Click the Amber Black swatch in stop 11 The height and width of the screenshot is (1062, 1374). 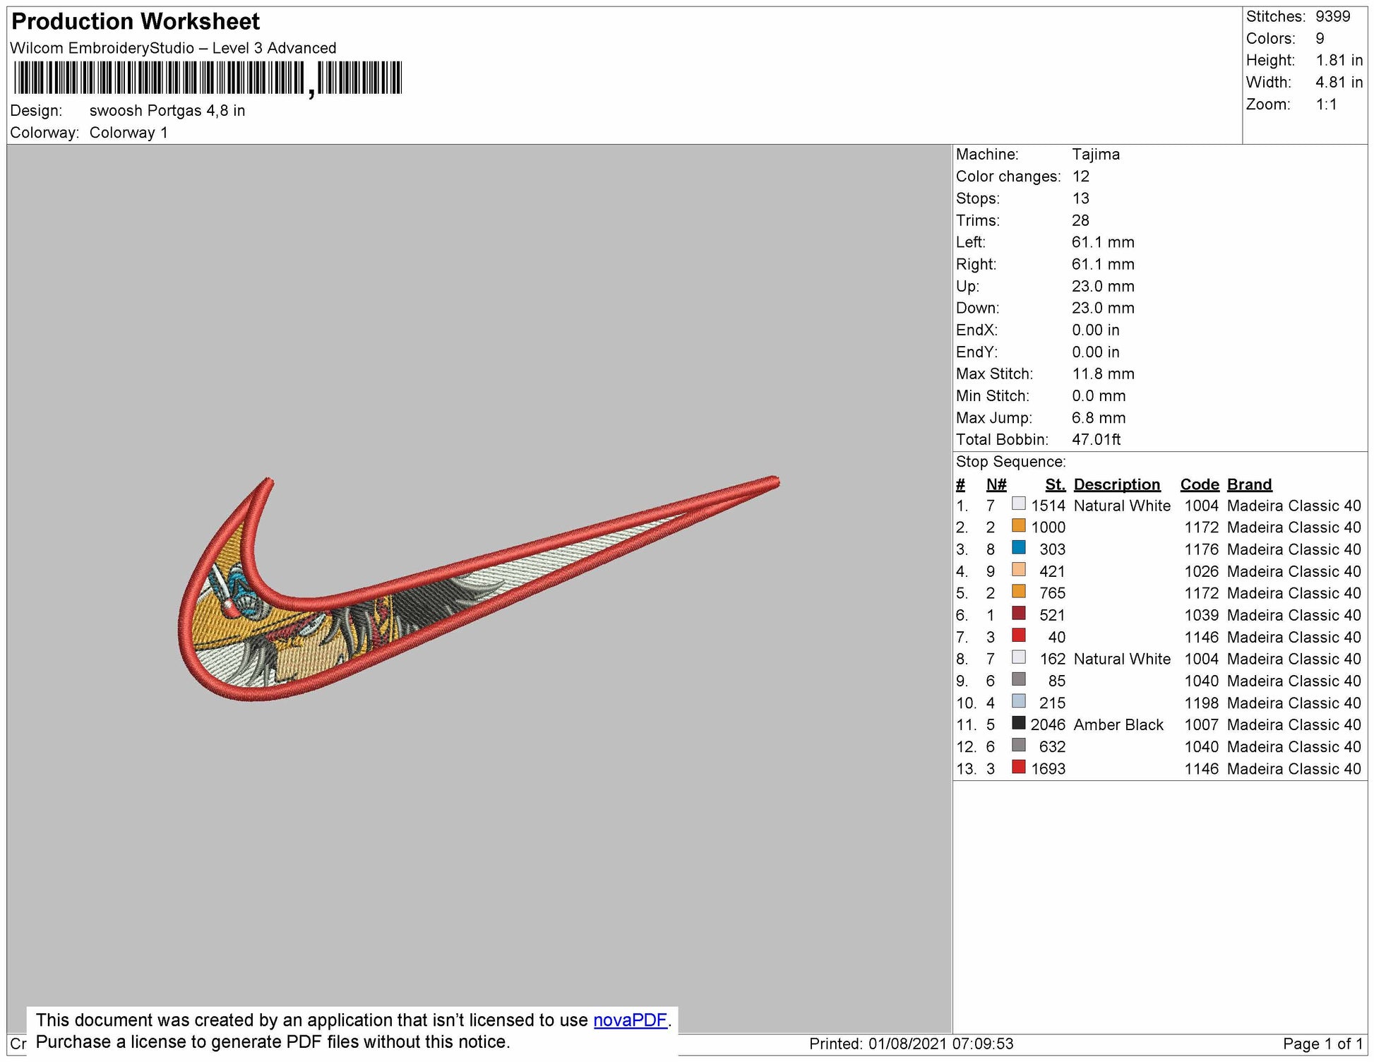pos(1018,723)
